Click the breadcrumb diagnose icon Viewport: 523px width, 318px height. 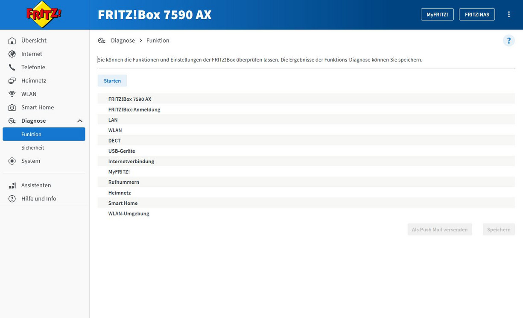tap(102, 41)
